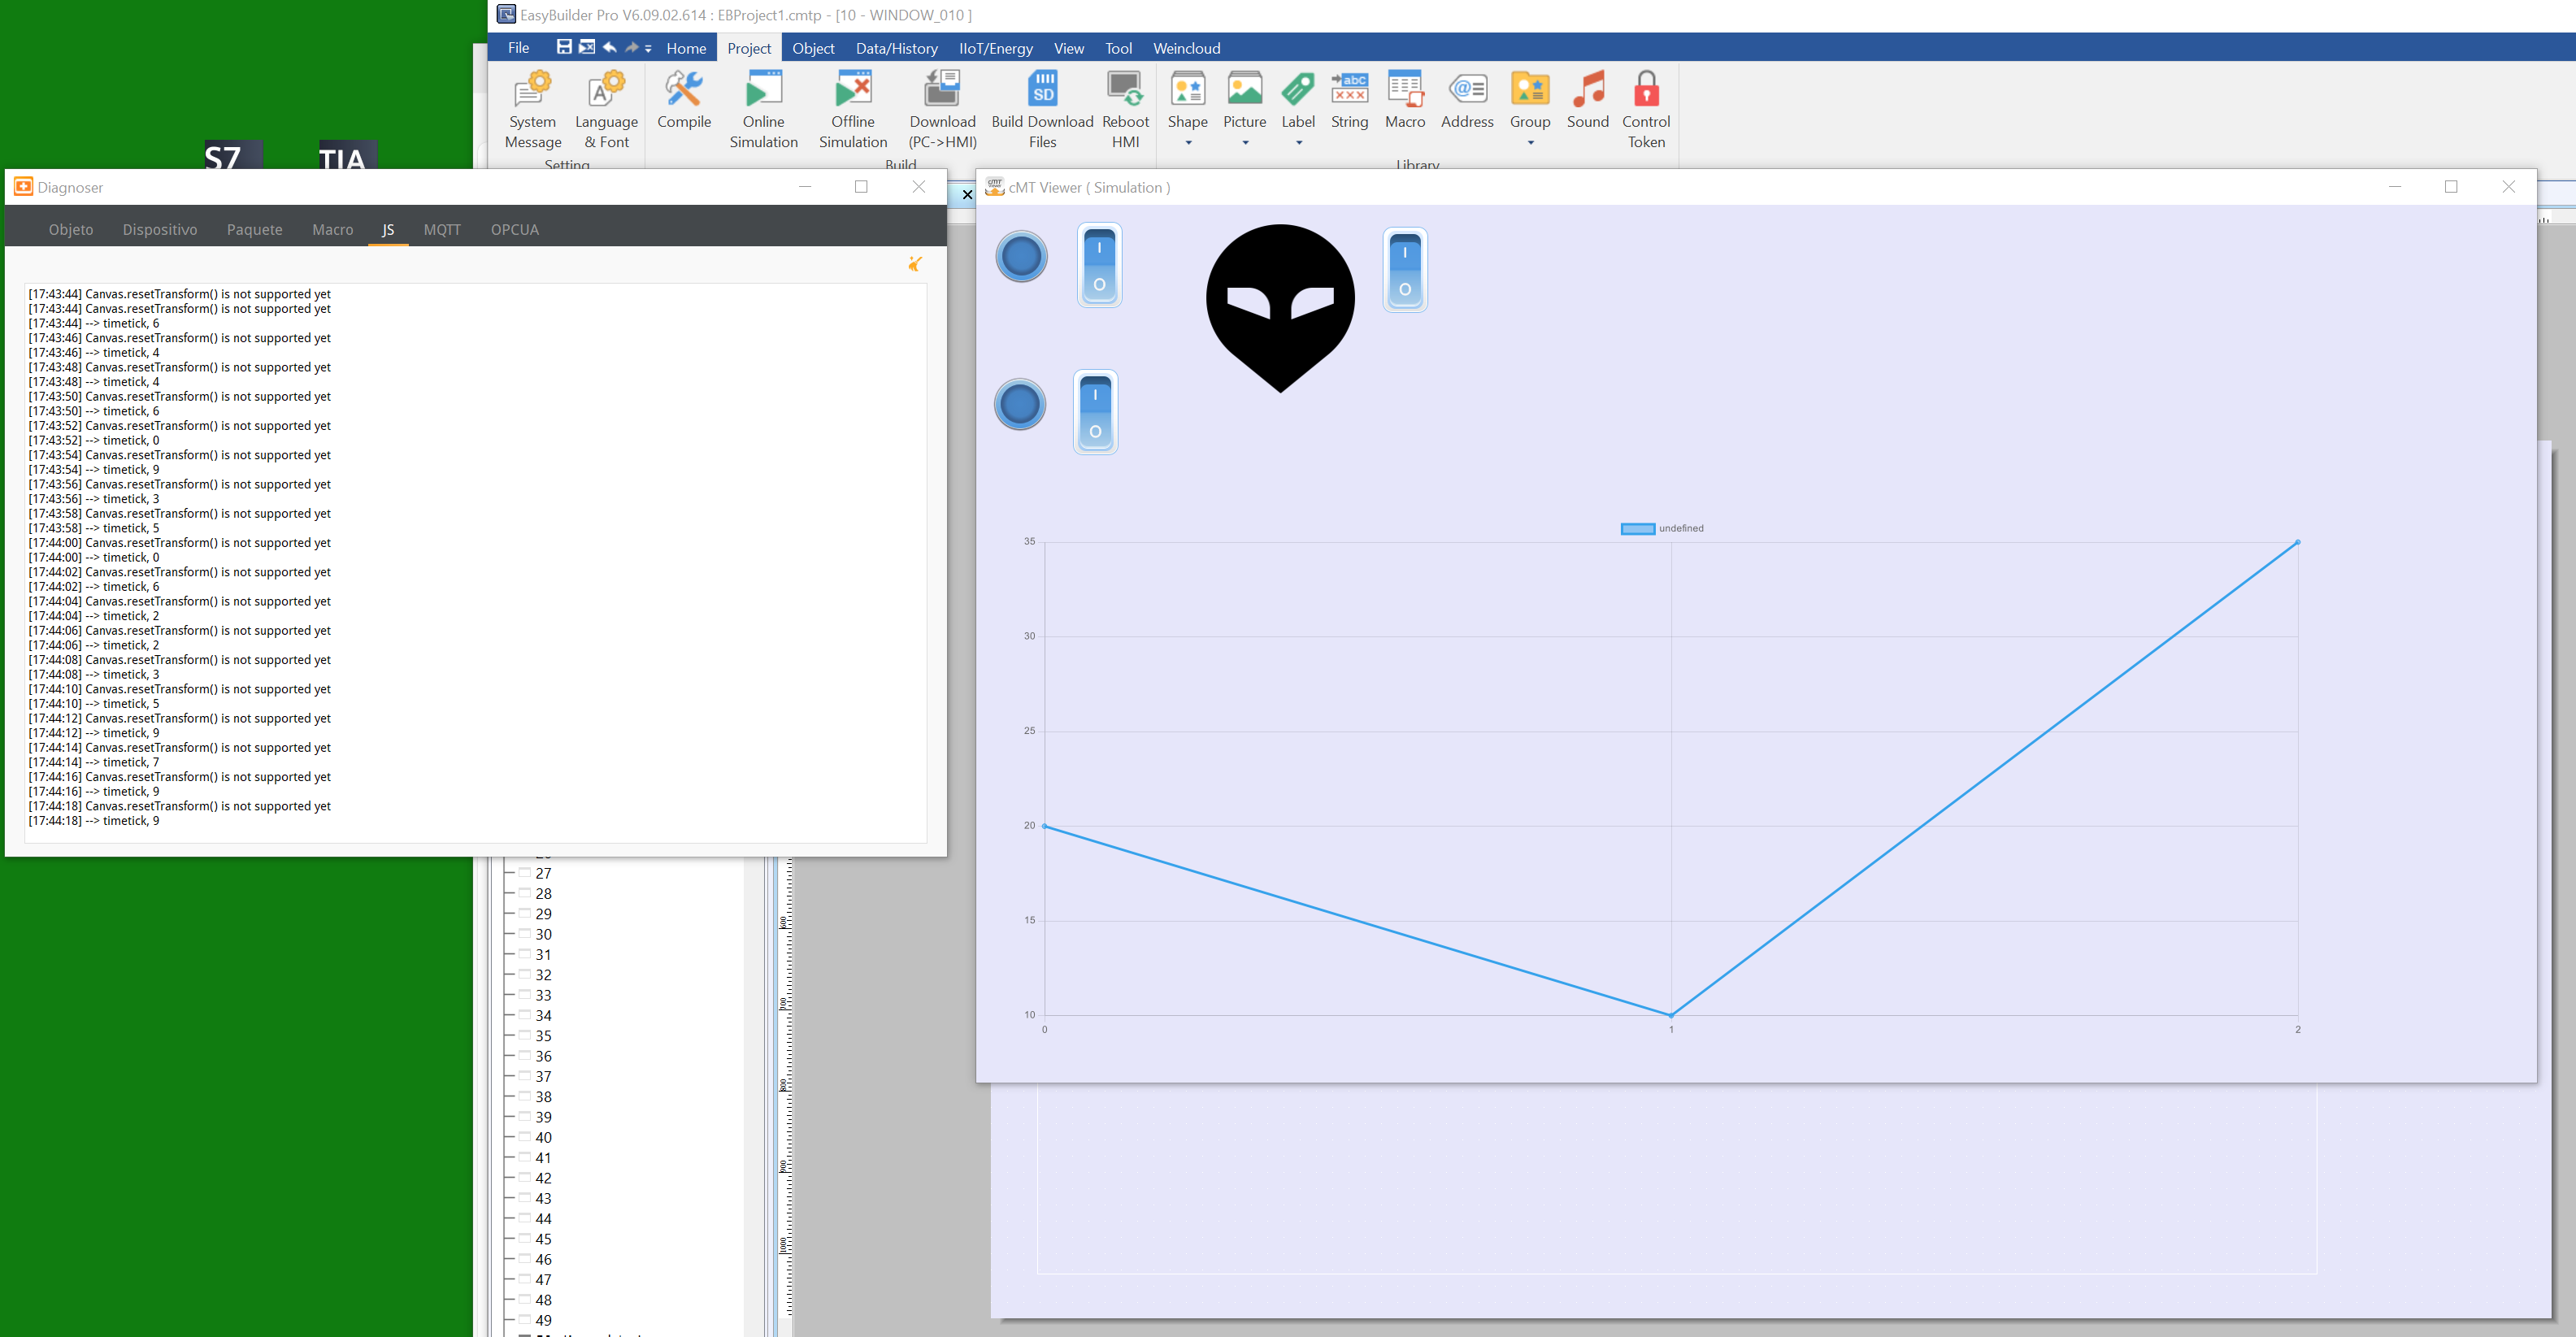Screen dimensions: 2576x1337
Task: Expand the Label dropdown arrow
Action: (1299, 143)
